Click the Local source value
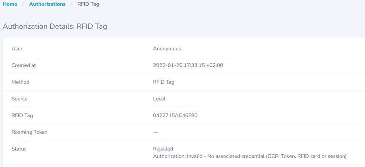Screen dimensions: 365x167 (159, 99)
